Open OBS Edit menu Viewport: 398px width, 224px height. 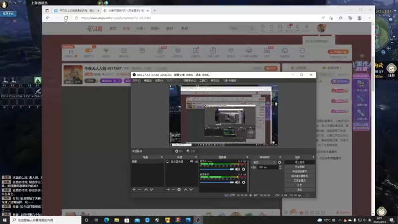pyautogui.click(x=148, y=81)
